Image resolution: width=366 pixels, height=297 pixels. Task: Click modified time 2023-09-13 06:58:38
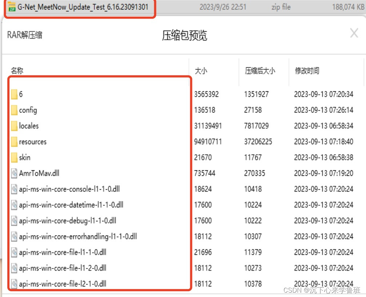point(324,157)
